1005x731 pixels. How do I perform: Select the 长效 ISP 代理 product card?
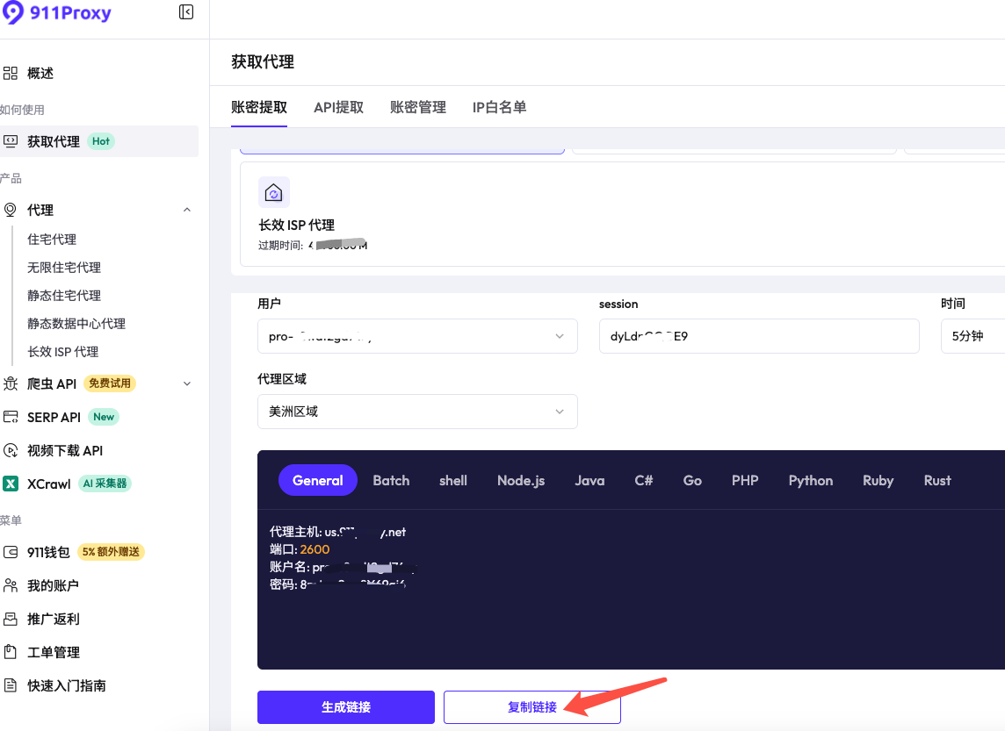pyautogui.click(x=622, y=214)
